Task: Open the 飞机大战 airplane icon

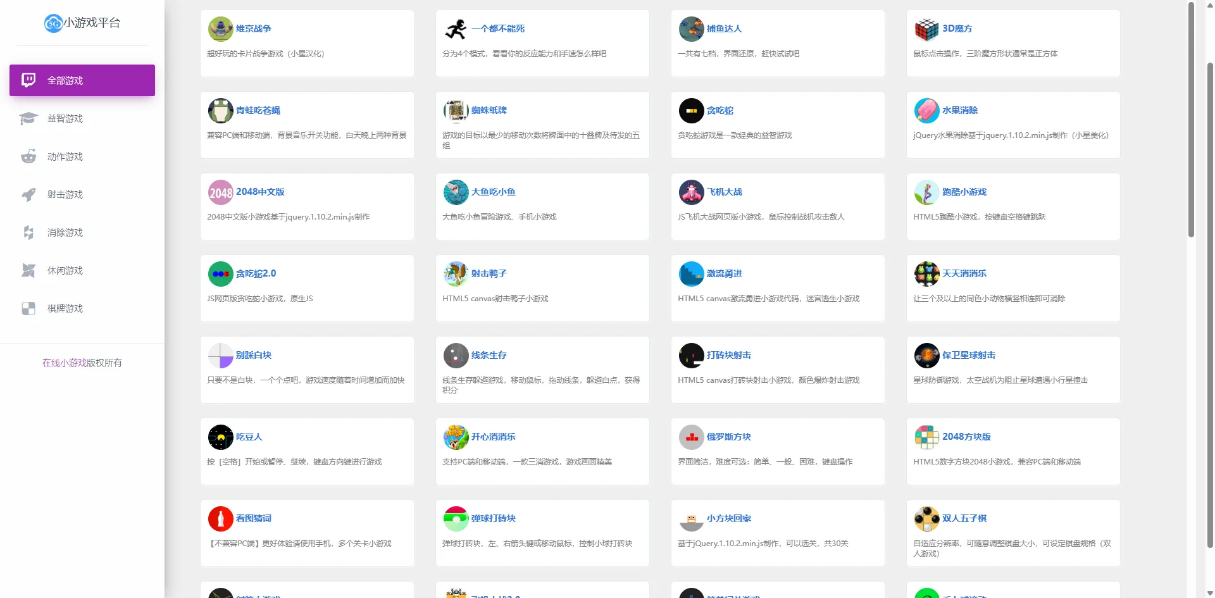Action: coord(691,192)
